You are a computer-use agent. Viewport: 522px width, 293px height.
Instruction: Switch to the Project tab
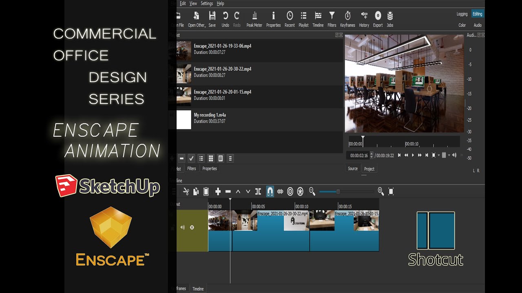pyautogui.click(x=369, y=168)
